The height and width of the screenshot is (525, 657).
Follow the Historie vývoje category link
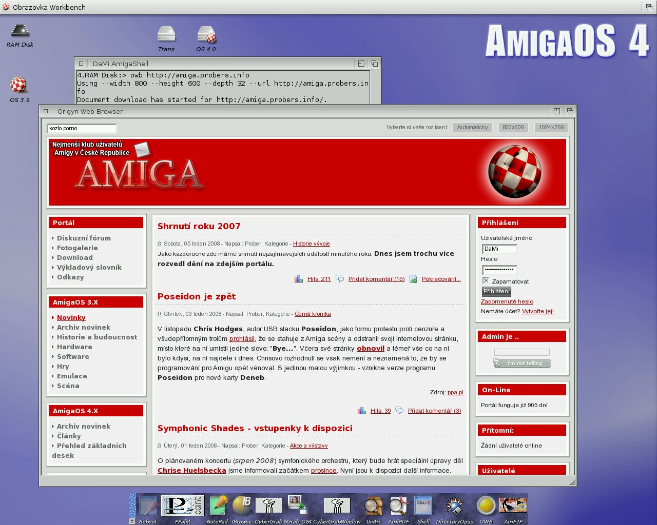[312, 244]
